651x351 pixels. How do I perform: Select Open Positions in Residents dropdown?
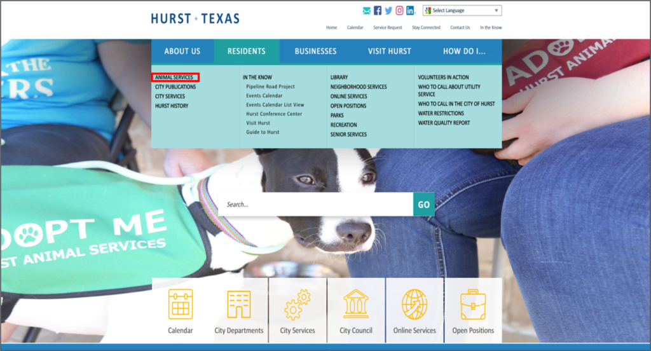[348, 106]
